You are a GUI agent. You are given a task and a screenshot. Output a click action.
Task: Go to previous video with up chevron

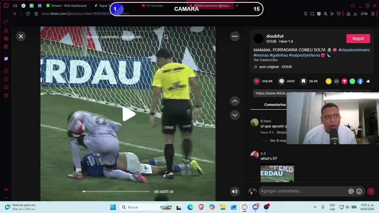(235, 101)
